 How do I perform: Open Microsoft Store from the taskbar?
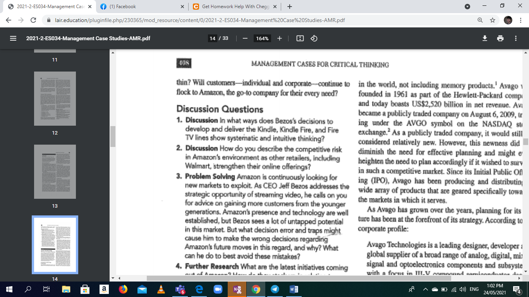click(85, 289)
